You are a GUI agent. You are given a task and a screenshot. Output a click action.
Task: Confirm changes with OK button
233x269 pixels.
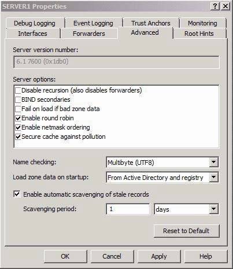[65, 256]
